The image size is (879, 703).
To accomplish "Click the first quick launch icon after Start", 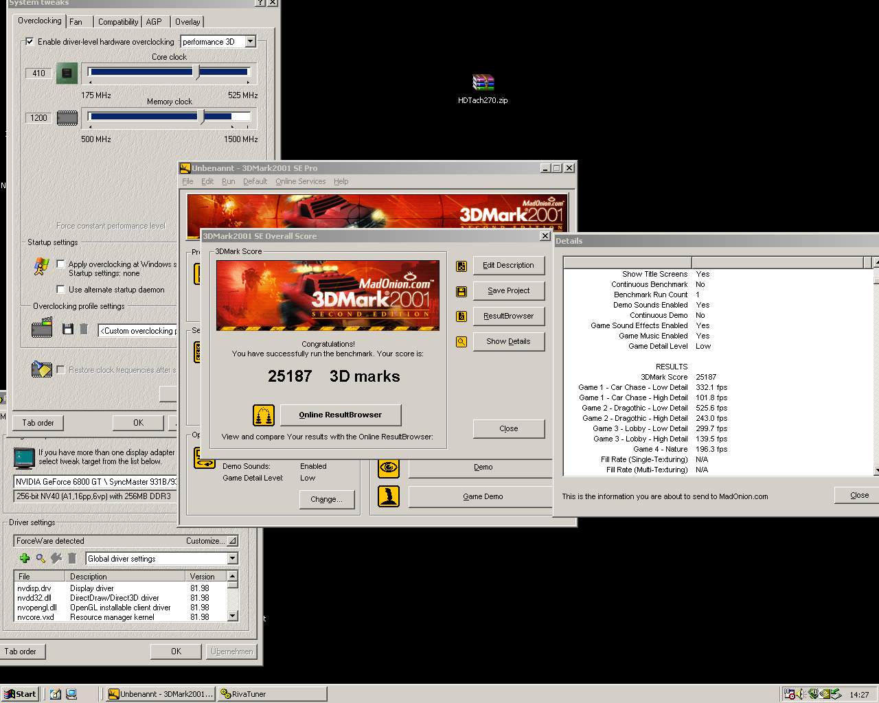I will 55,694.
